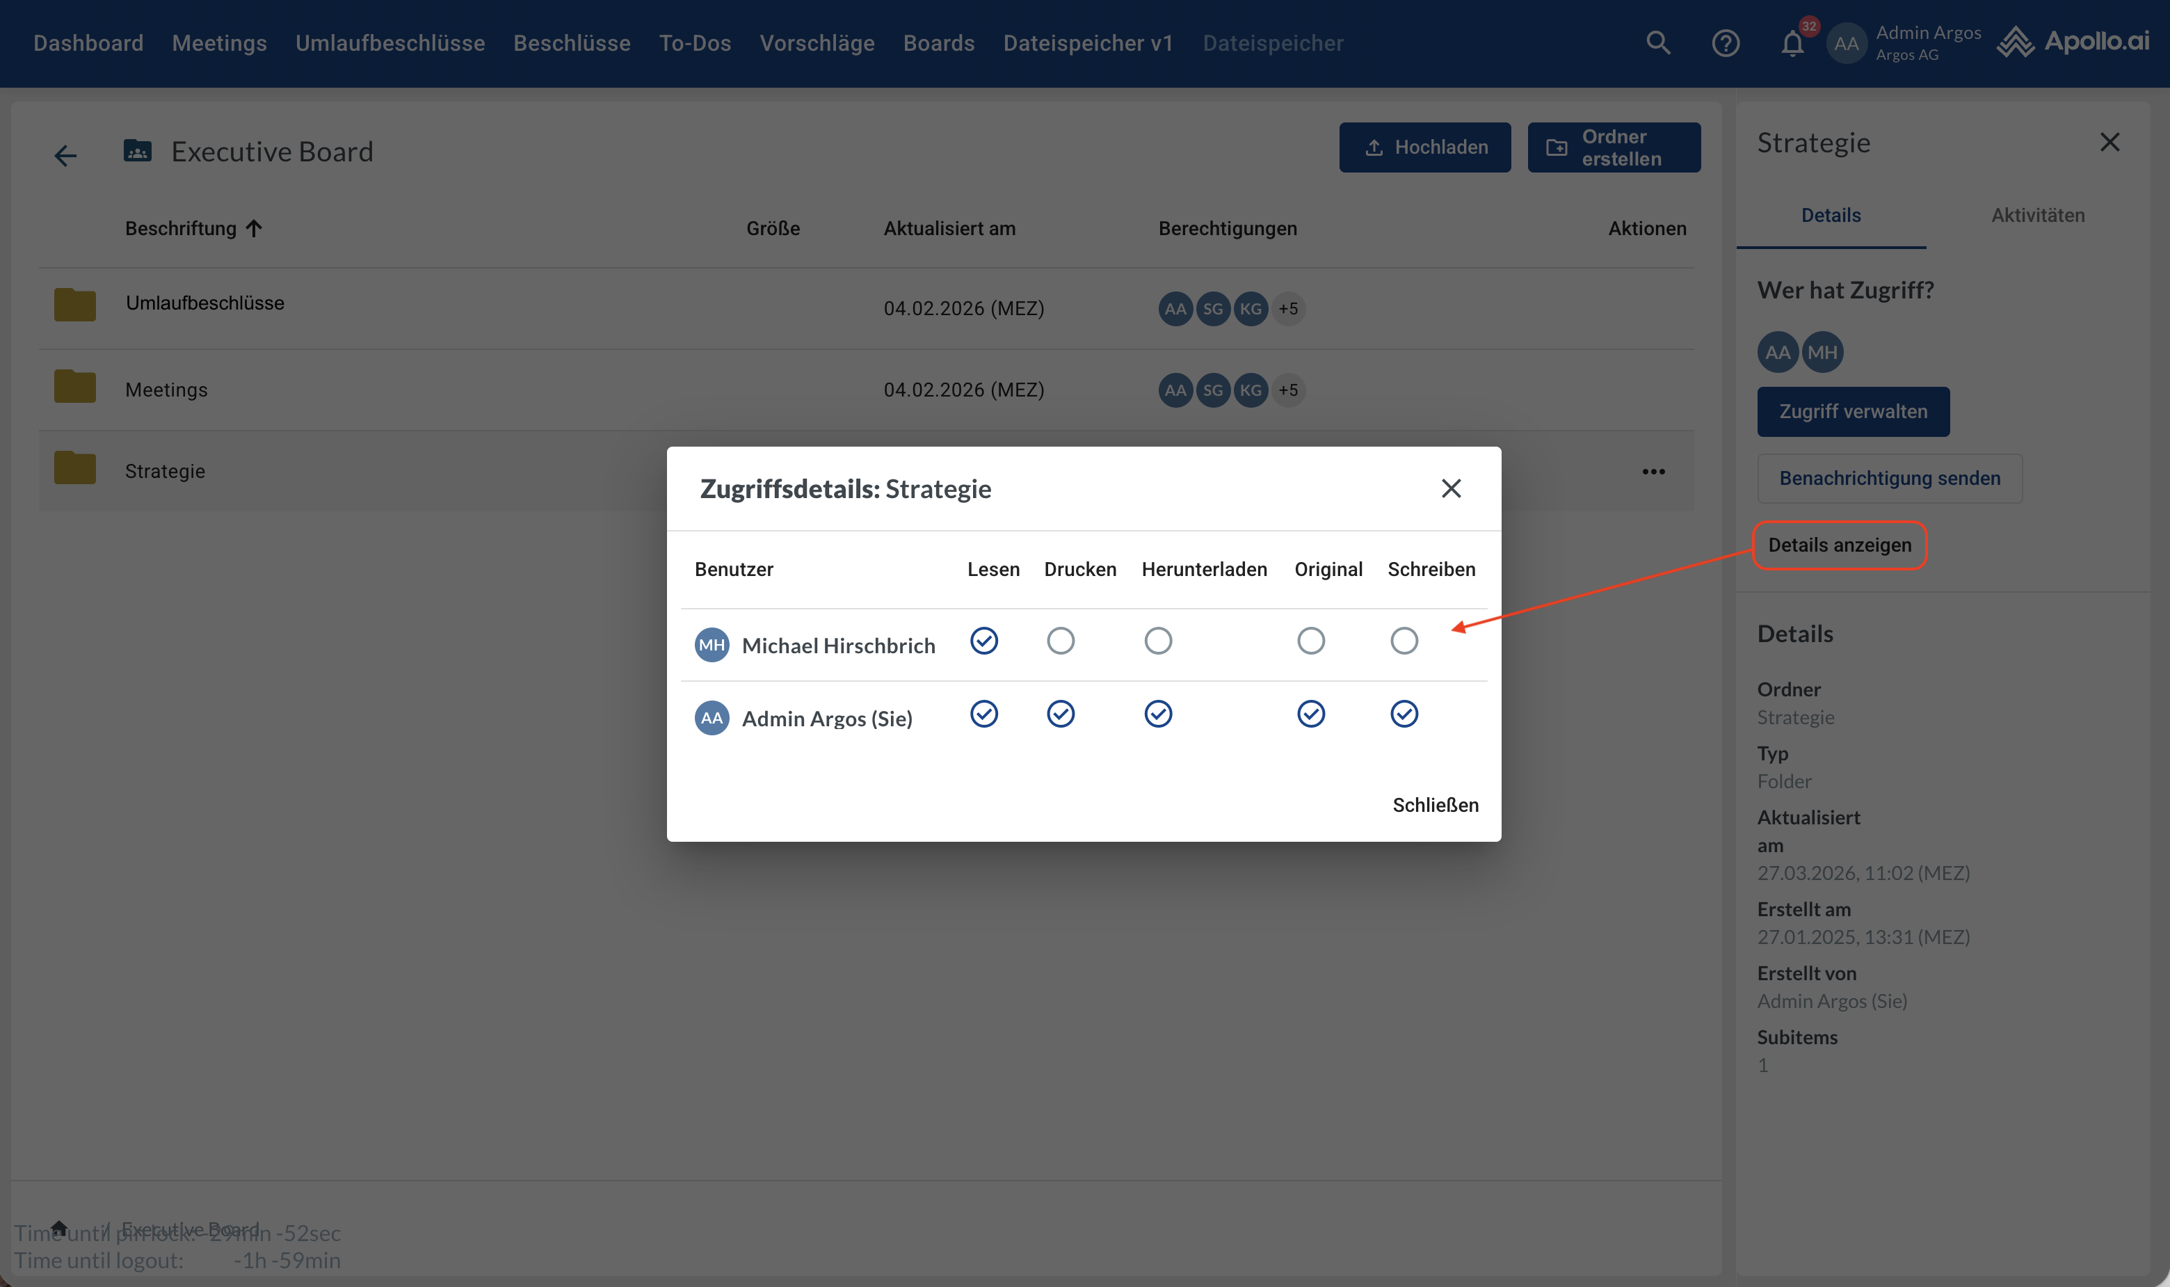Image resolution: width=2170 pixels, height=1287 pixels.
Task: Open the notifications bell icon
Action: tap(1792, 42)
